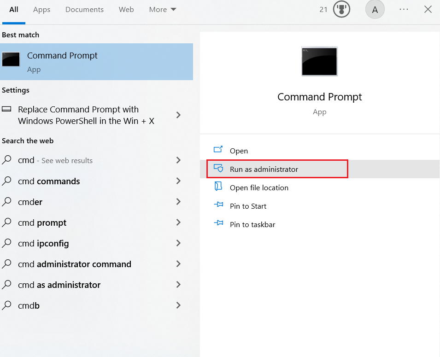This screenshot has width=440, height=357.
Task: Click the Command Prompt icon in Best match
Action: [x=11, y=59]
